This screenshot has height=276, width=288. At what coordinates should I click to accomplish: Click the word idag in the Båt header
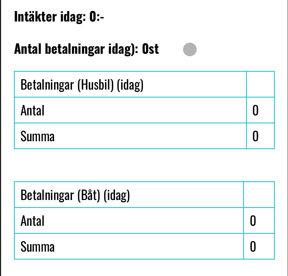[117, 195]
